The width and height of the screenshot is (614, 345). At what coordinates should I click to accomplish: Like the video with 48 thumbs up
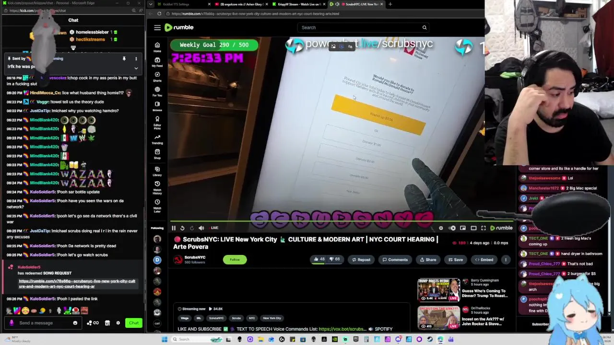(x=319, y=259)
